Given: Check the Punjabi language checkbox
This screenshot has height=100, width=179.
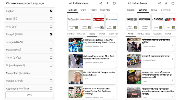Looking at the screenshot, I should pos(51,81).
